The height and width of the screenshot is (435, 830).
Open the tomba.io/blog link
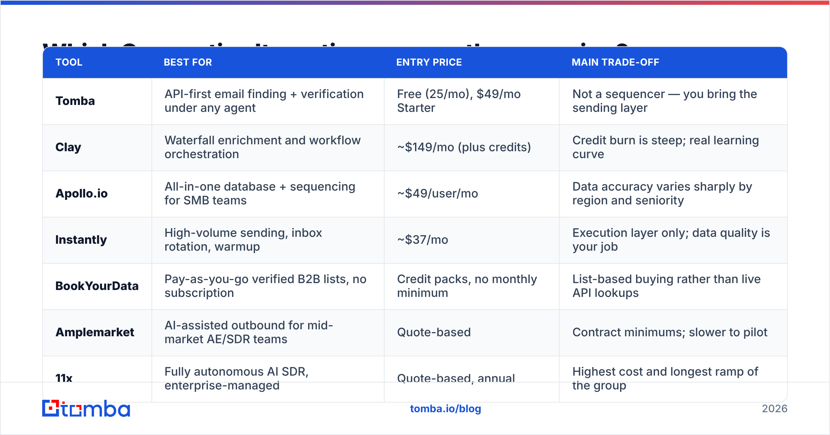point(445,409)
